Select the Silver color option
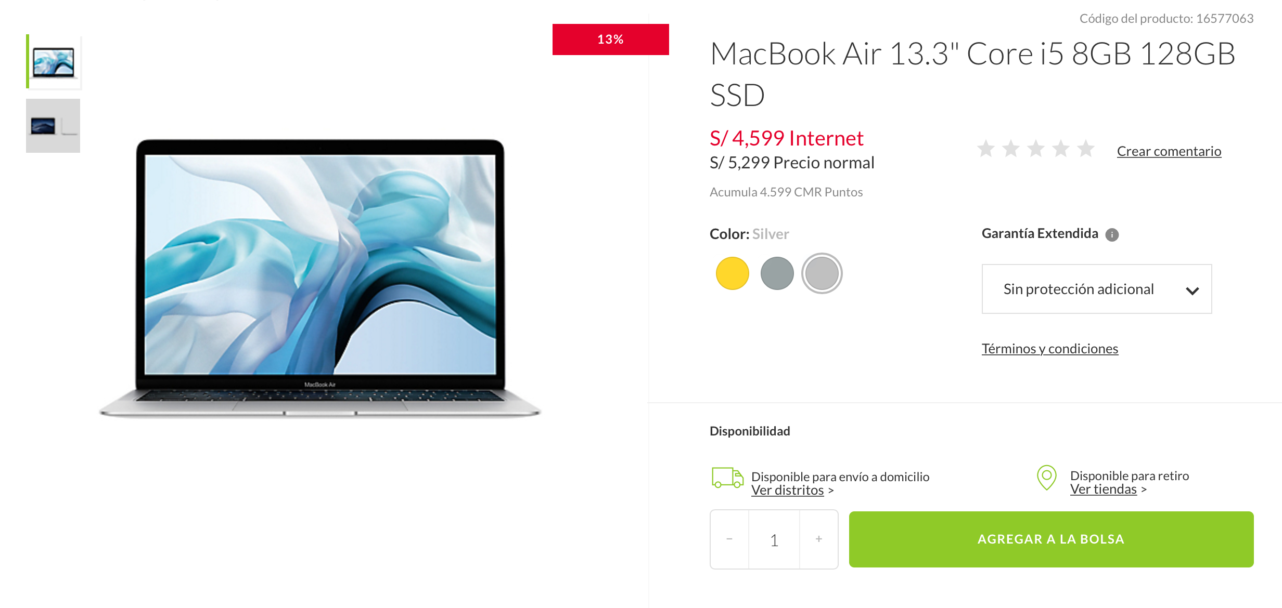Screen dimensions: 1282x608 click(822, 273)
